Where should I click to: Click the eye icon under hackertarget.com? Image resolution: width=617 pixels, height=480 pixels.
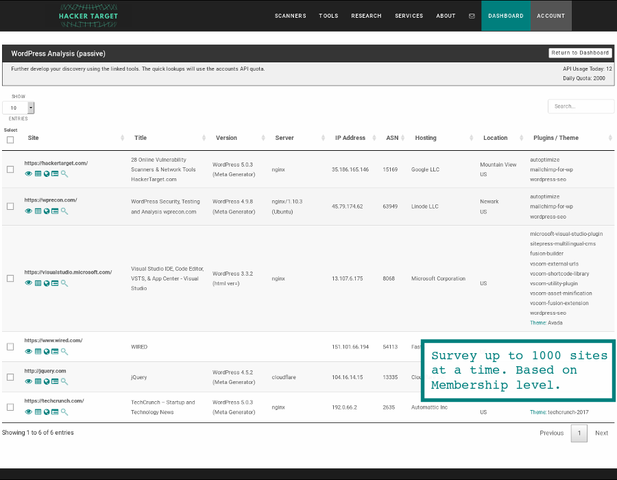[28, 174]
